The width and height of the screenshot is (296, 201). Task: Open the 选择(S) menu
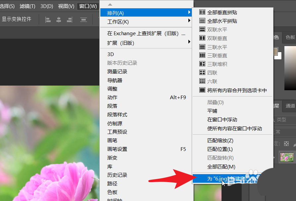[x=7, y=6]
